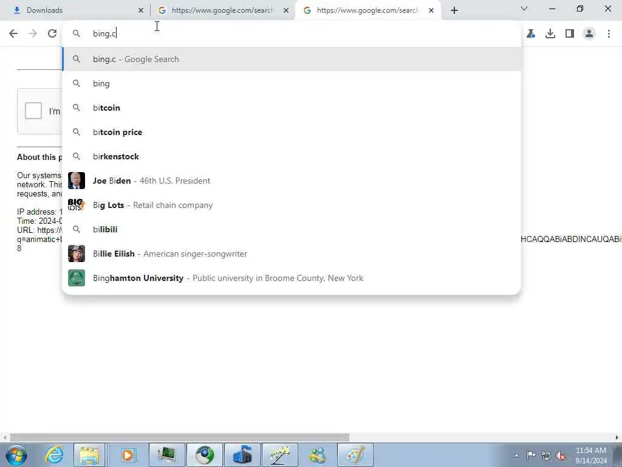Launch Internet Explorer from the taskbar

tap(53, 455)
